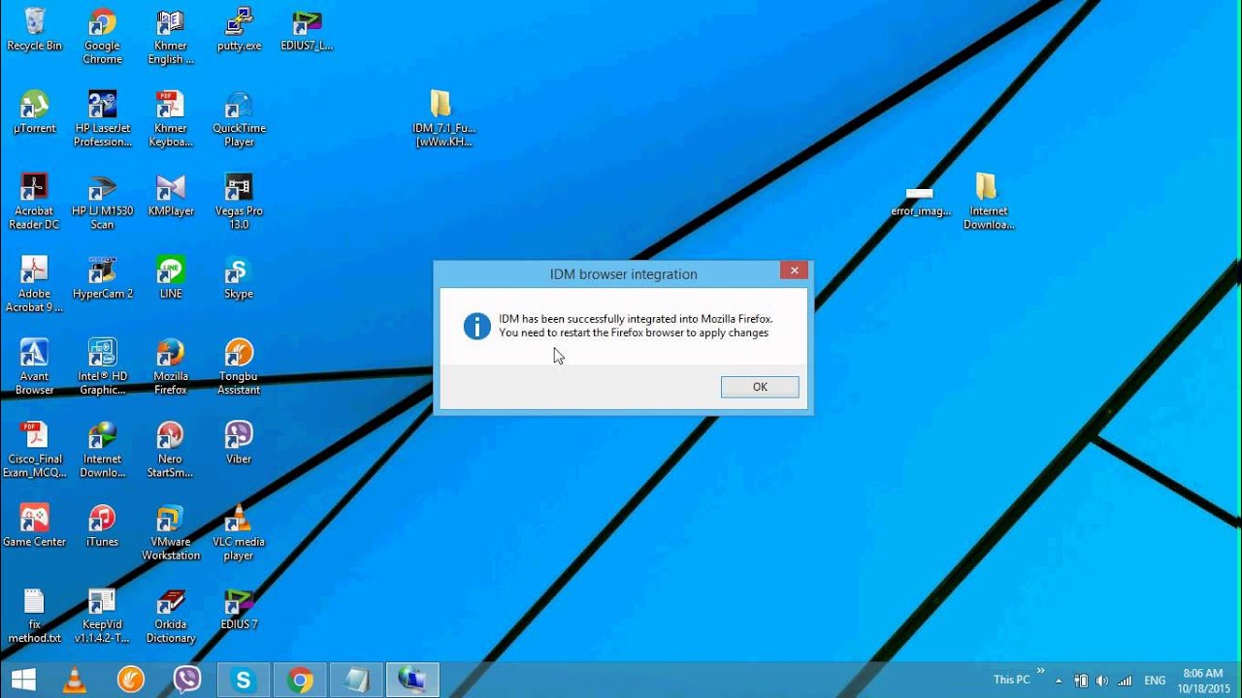
Task: Select the Nero StartSmart icon
Action: click(171, 450)
